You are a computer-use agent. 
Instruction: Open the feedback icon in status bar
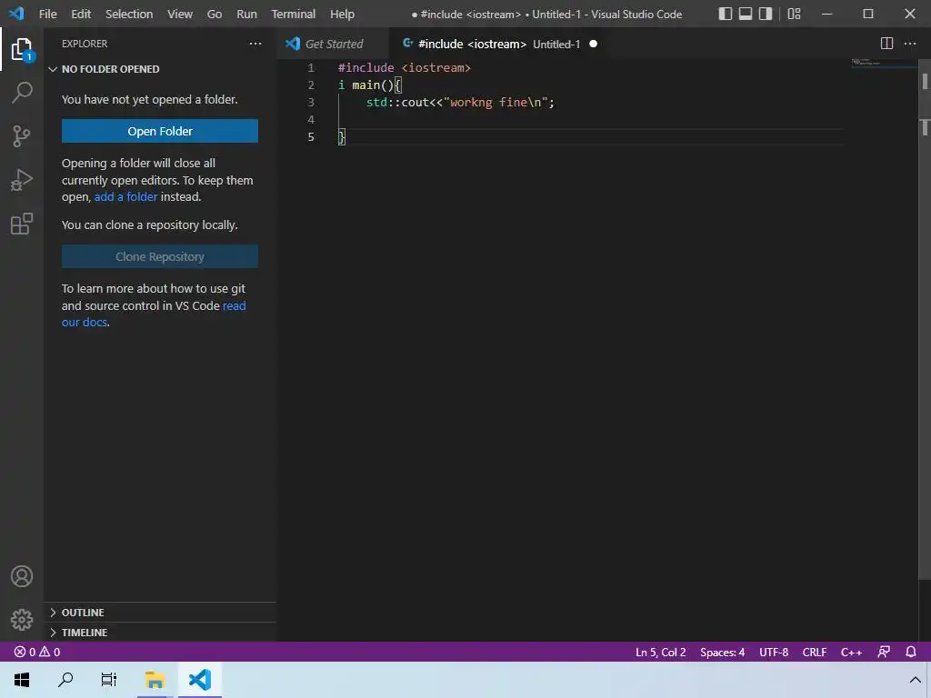(x=884, y=652)
